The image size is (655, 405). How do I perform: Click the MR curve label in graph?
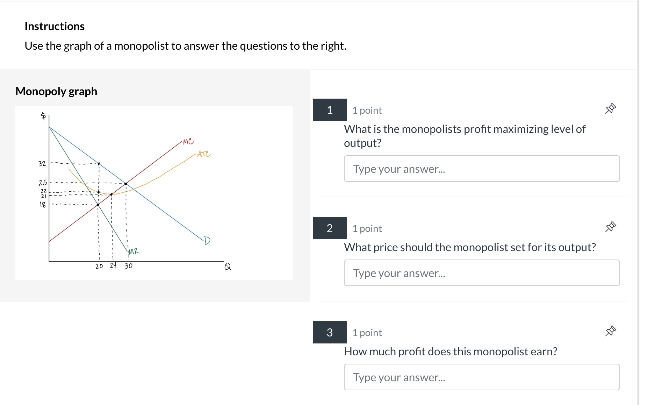point(134,251)
